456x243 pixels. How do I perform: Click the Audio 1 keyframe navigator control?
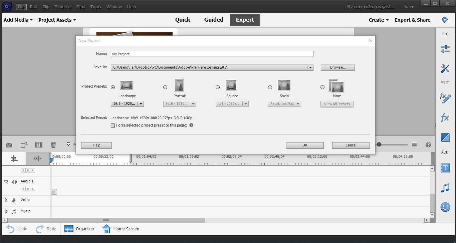tap(28, 189)
